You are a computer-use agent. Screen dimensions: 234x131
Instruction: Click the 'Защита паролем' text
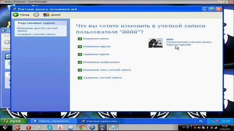tap(178, 44)
